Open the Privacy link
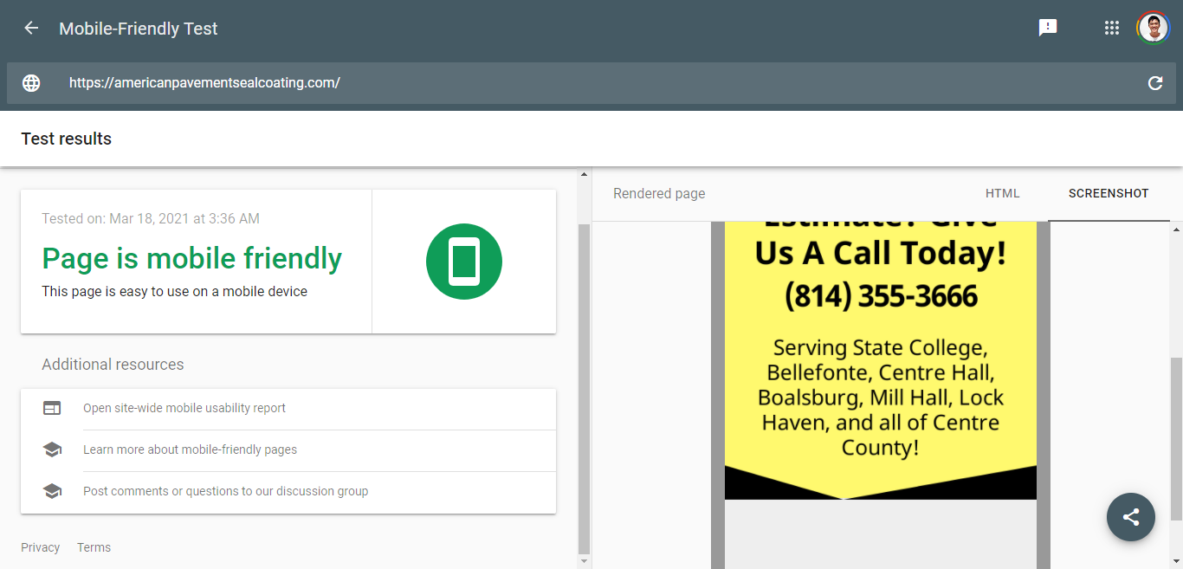This screenshot has height=569, width=1183. tap(41, 547)
